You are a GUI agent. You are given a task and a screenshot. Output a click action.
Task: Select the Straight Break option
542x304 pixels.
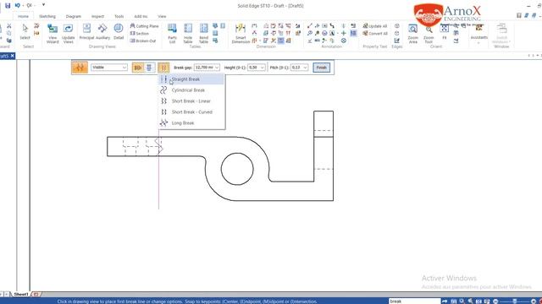(x=191, y=79)
